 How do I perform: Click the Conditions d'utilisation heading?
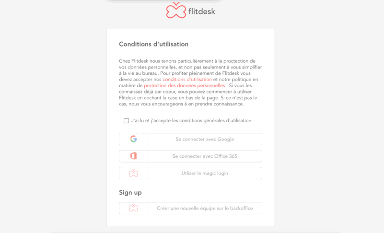pos(153,44)
